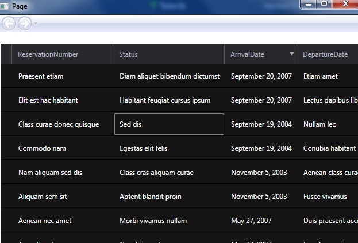Select the 'Commodo nam' cell
Screen dimensions: 358x243
[x=42, y=148]
